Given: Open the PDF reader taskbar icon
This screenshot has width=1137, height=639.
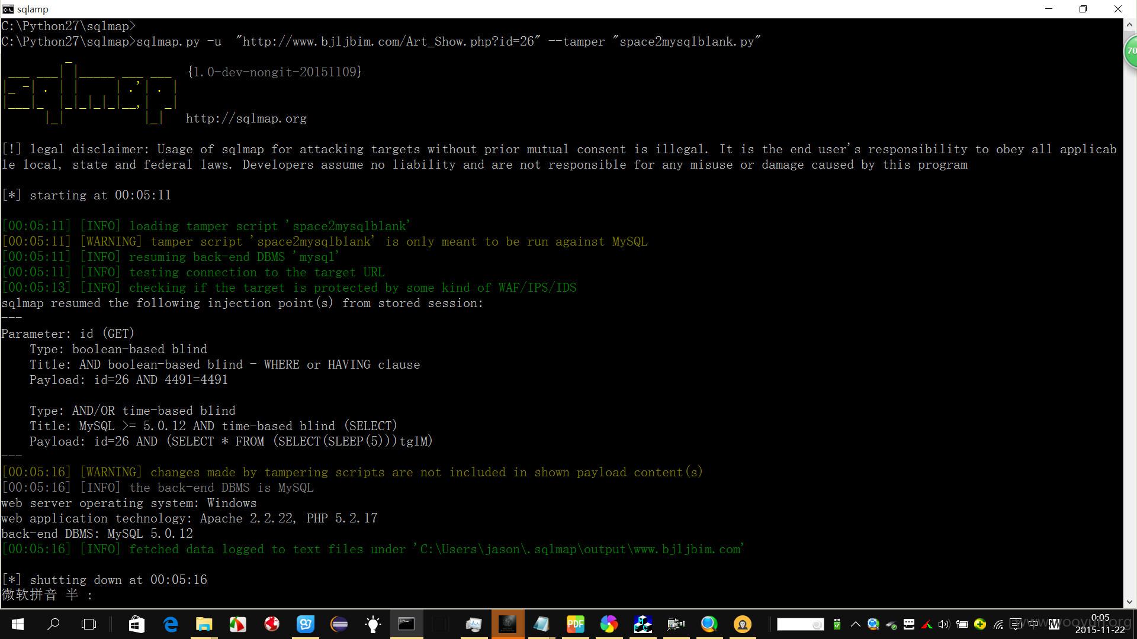Looking at the screenshot, I should (575, 624).
